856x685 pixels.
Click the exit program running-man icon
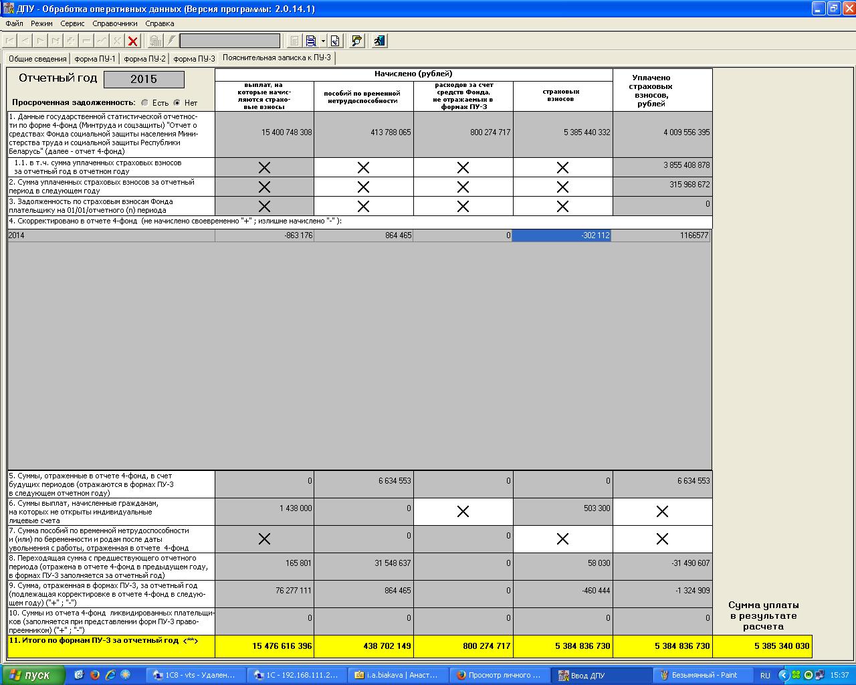379,41
